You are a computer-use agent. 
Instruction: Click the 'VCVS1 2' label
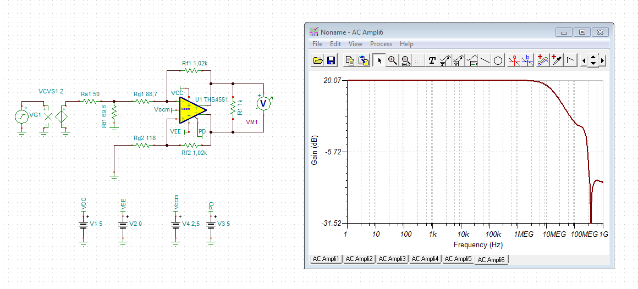pos(51,91)
